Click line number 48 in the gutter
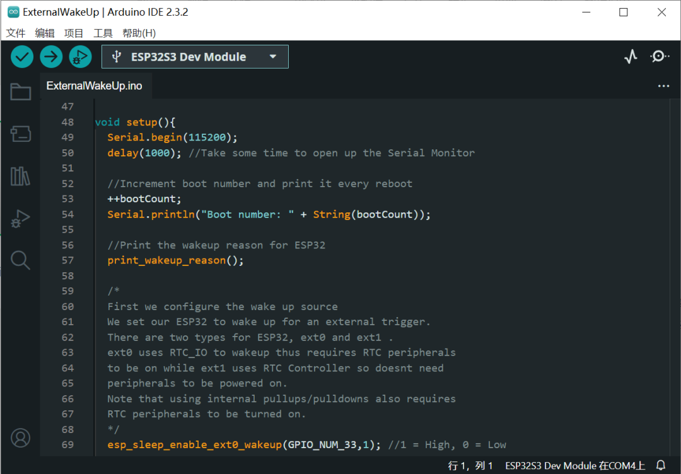This screenshot has height=474, width=681. pyautogui.click(x=67, y=122)
